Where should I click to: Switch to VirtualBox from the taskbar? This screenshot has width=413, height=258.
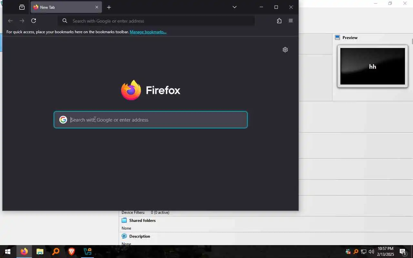point(87,252)
